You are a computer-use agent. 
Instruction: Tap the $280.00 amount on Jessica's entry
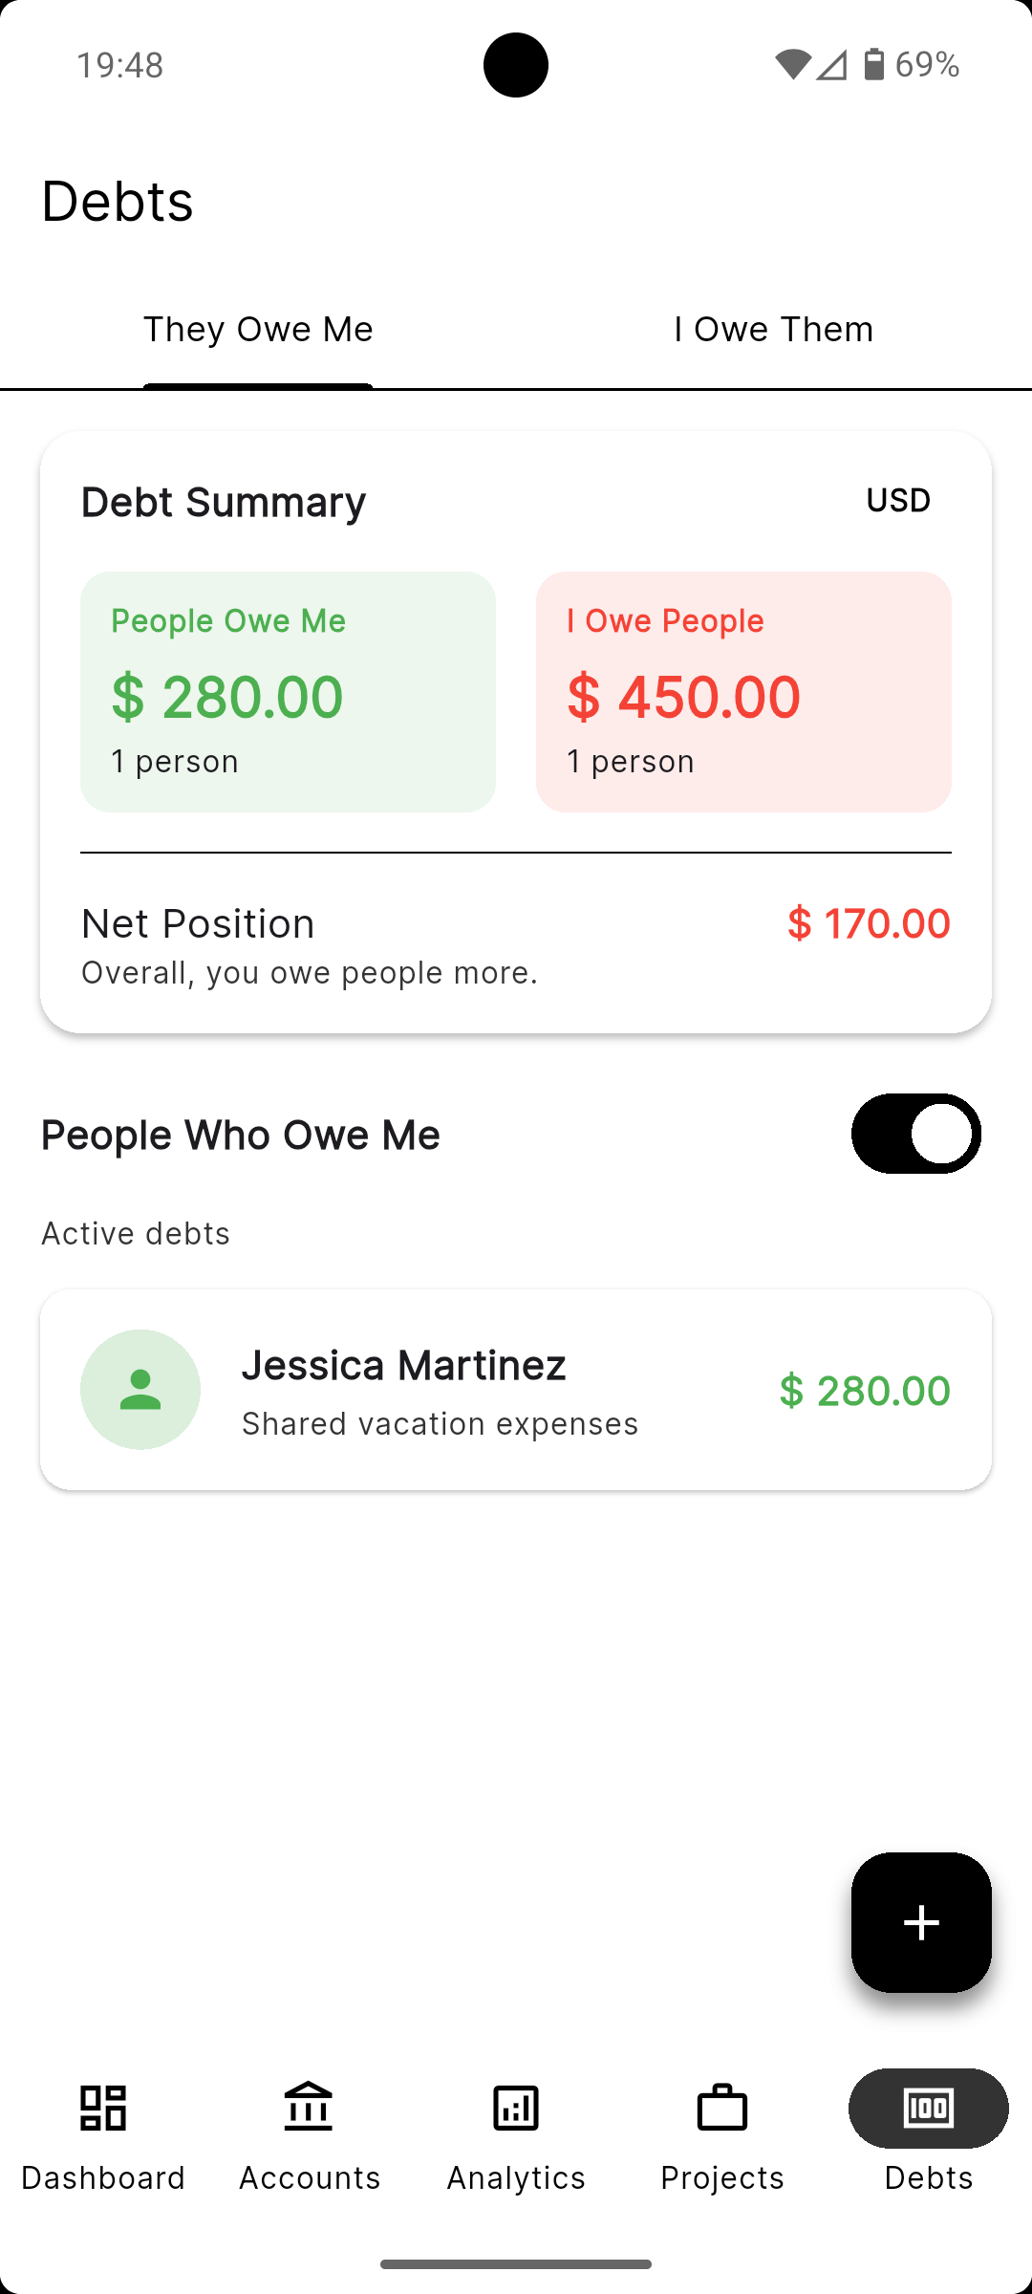pyautogui.click(x=865, y=1390)
